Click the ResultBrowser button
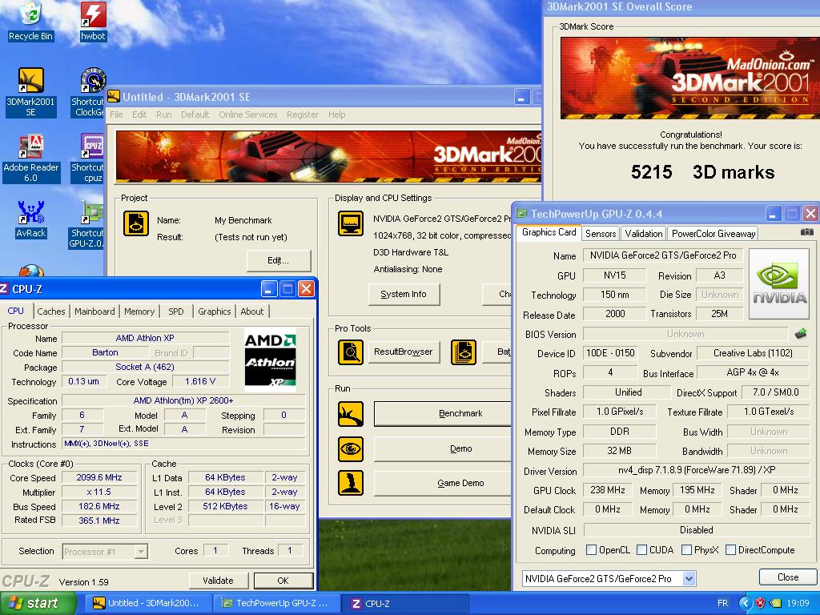This screenshot has width=820, height=615. [x=404, y=352]
